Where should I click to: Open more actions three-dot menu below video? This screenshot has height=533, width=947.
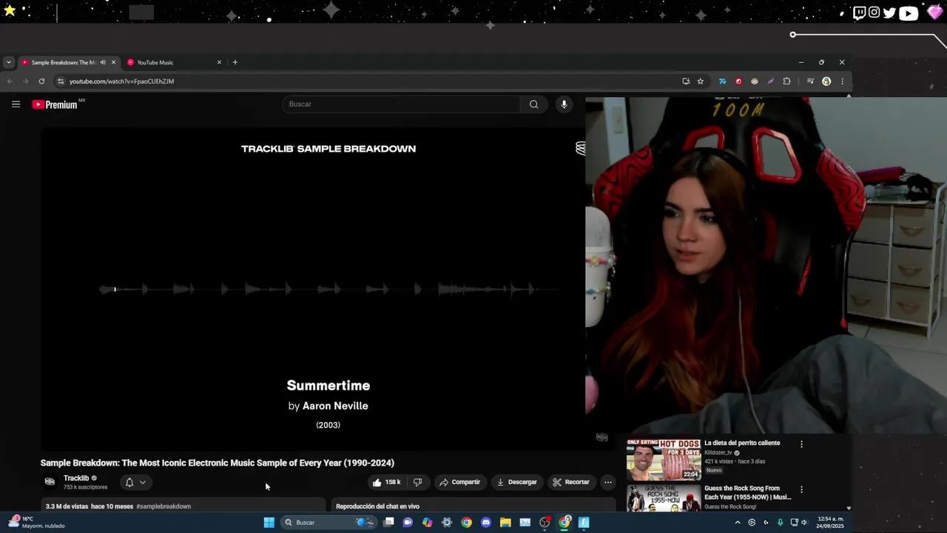(607, 482)
